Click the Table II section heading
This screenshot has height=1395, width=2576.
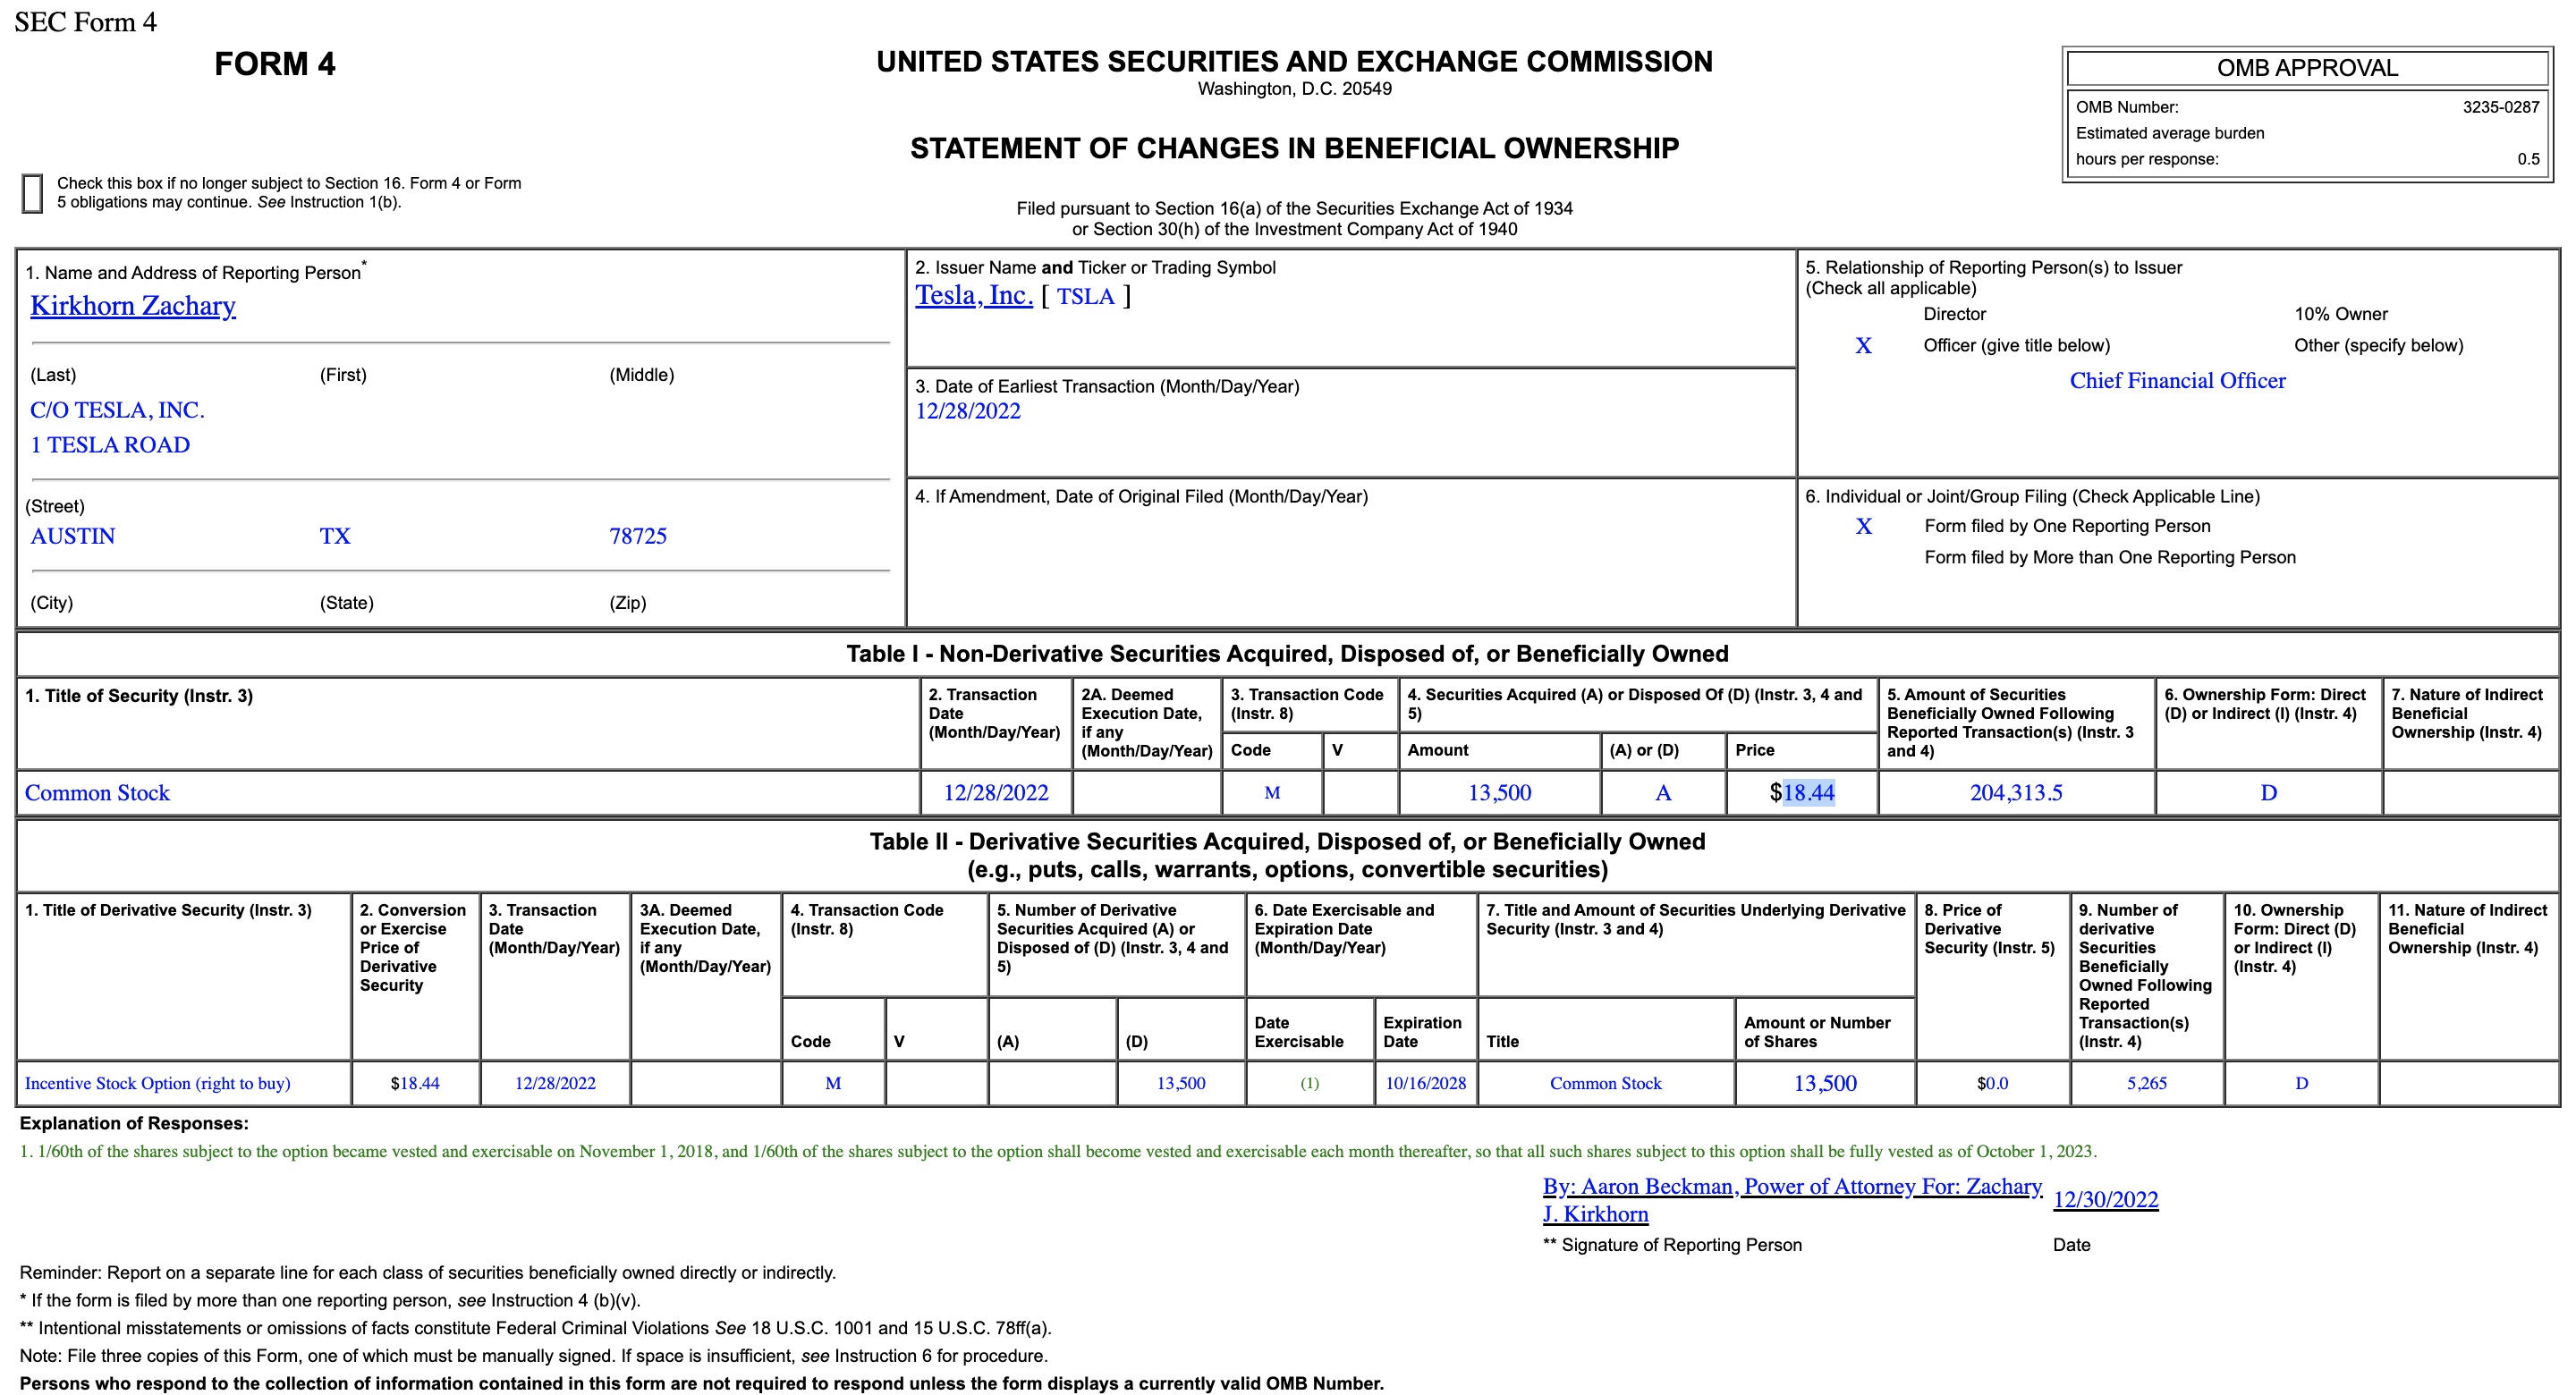(x=1287, y=856)
